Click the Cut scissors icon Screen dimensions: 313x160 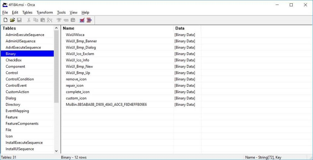(x=29, y=20)
